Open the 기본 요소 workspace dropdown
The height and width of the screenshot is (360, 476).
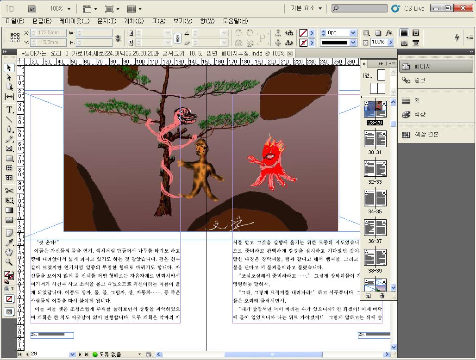click(306, 8)
